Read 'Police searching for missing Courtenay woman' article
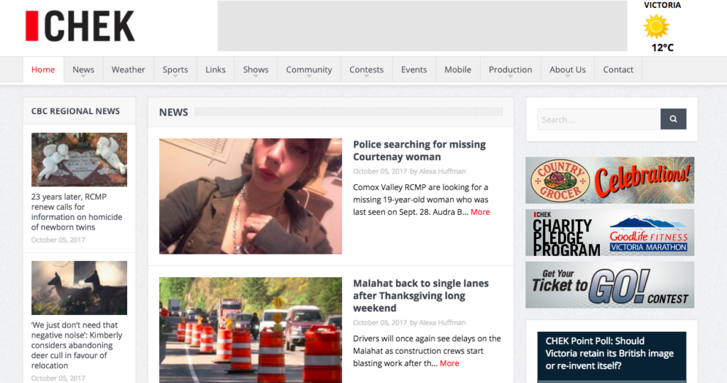Screen dimensions: 727x383 419,150
